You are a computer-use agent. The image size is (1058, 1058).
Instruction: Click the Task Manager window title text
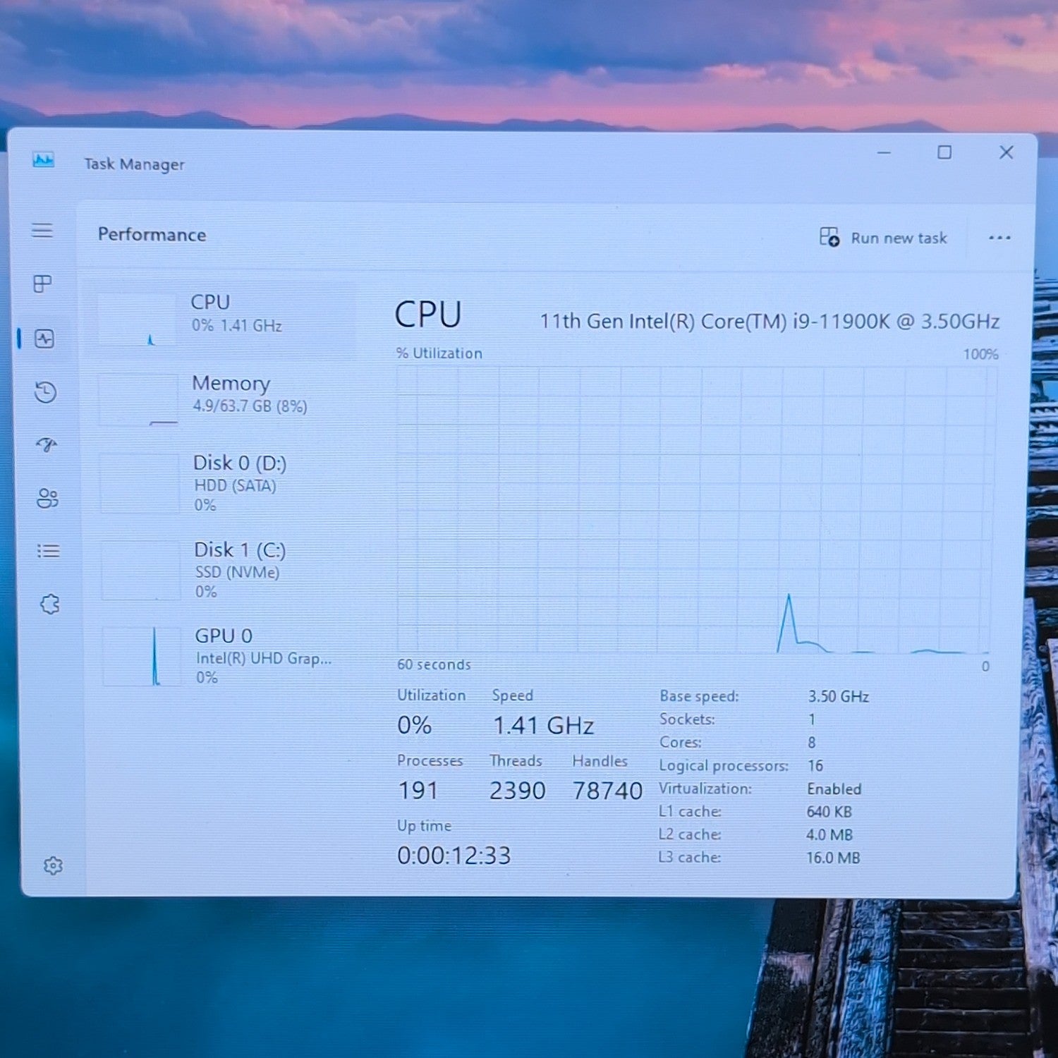(134, 164)
